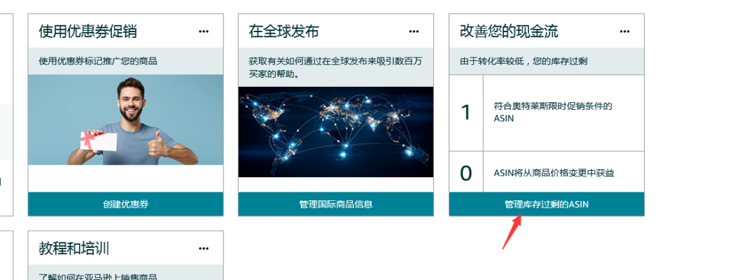Select the 在全球发布 card title
Image resolution: width=756 pixels, height=280 pixels.
point(283,31)
